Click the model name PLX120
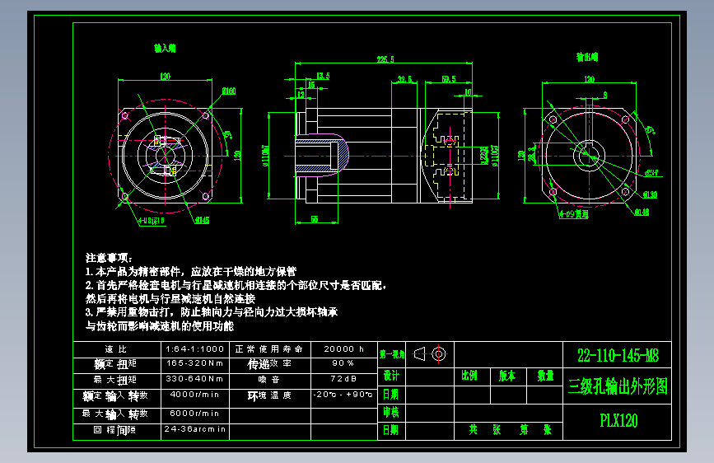The width and height of the screenshot is (714, 463). click(618, 421)
